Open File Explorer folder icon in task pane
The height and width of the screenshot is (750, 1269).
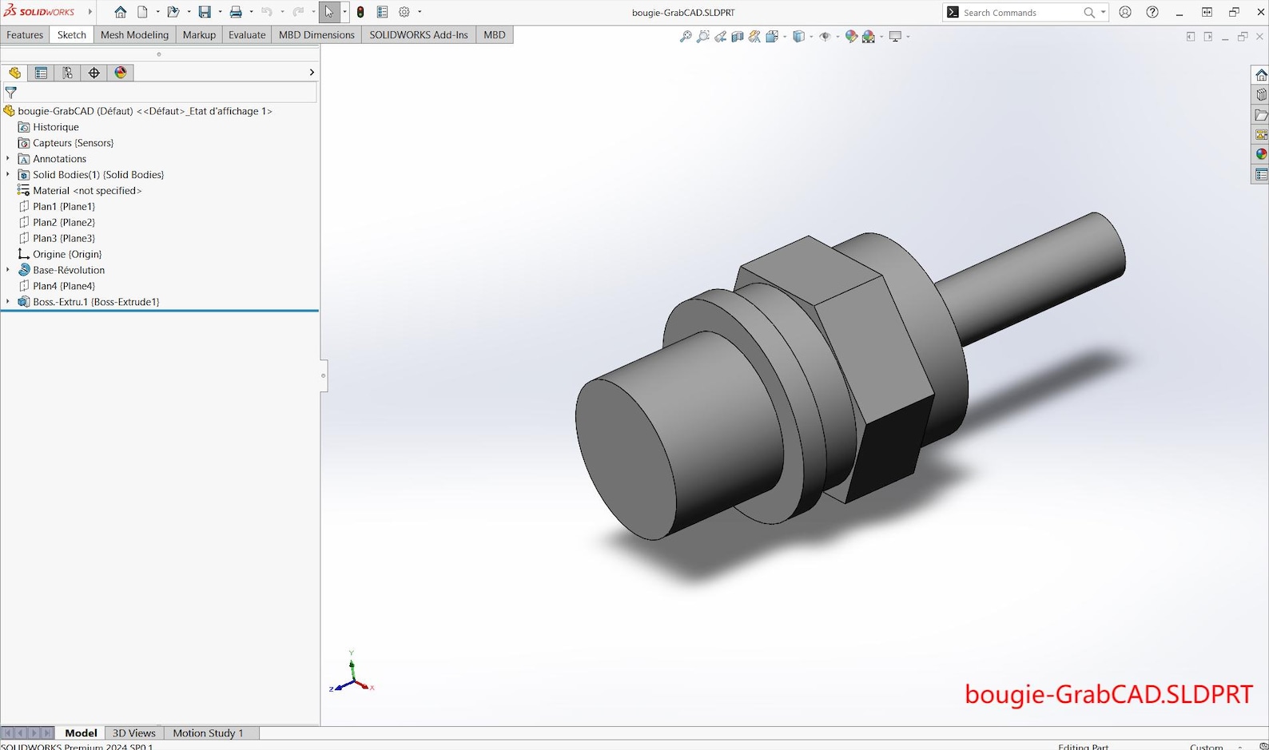[1261, 115]
